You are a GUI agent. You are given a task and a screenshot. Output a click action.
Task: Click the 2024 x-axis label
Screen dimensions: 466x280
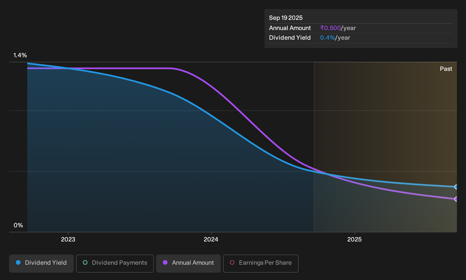pyautogui.click(x=211, y=239)
